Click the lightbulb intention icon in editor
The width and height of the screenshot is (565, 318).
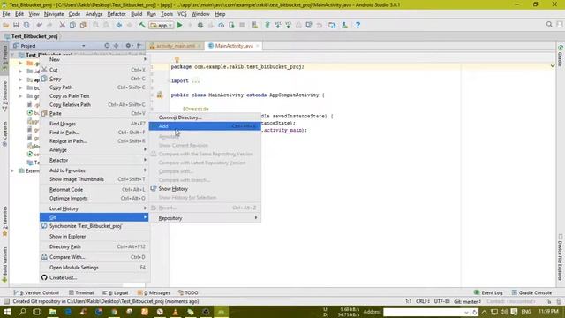(177, 59)
